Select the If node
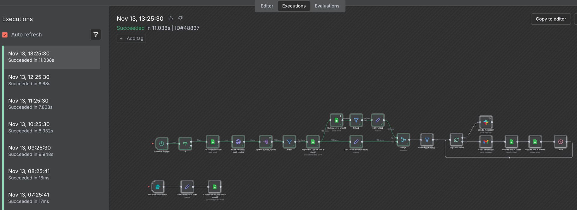Image resolution: width=577 pixels, height=210 pixels. [x=185, y=143]
